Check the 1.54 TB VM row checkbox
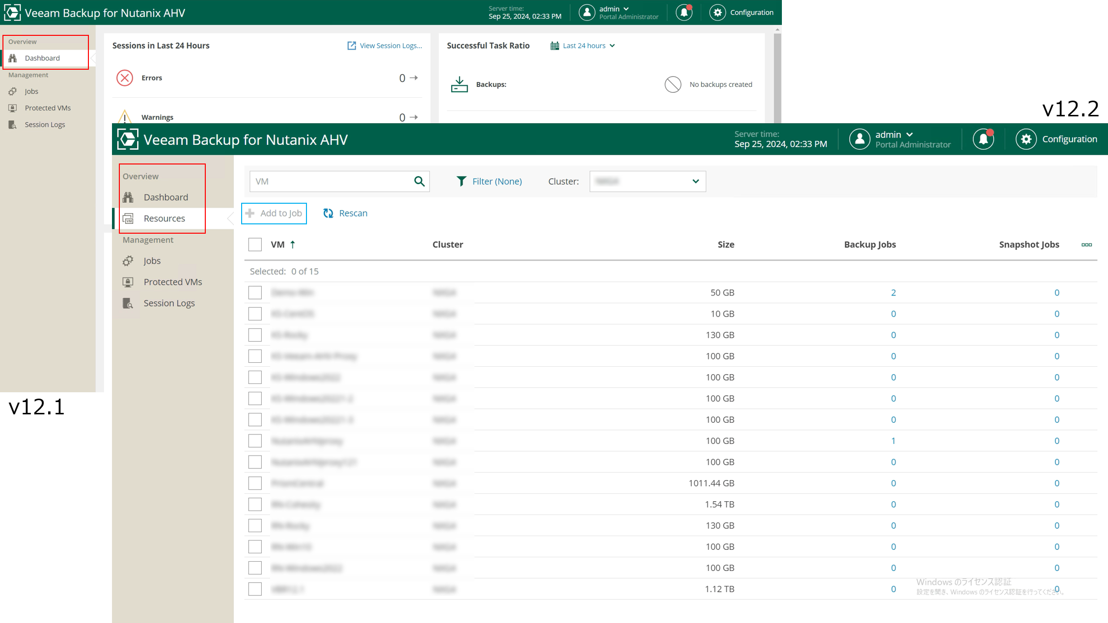1108x623 pixels. (255, 504)
